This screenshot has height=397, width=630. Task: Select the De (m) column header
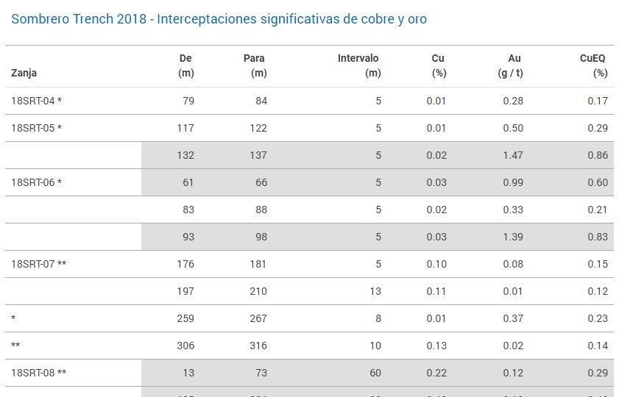pos(186,65)
